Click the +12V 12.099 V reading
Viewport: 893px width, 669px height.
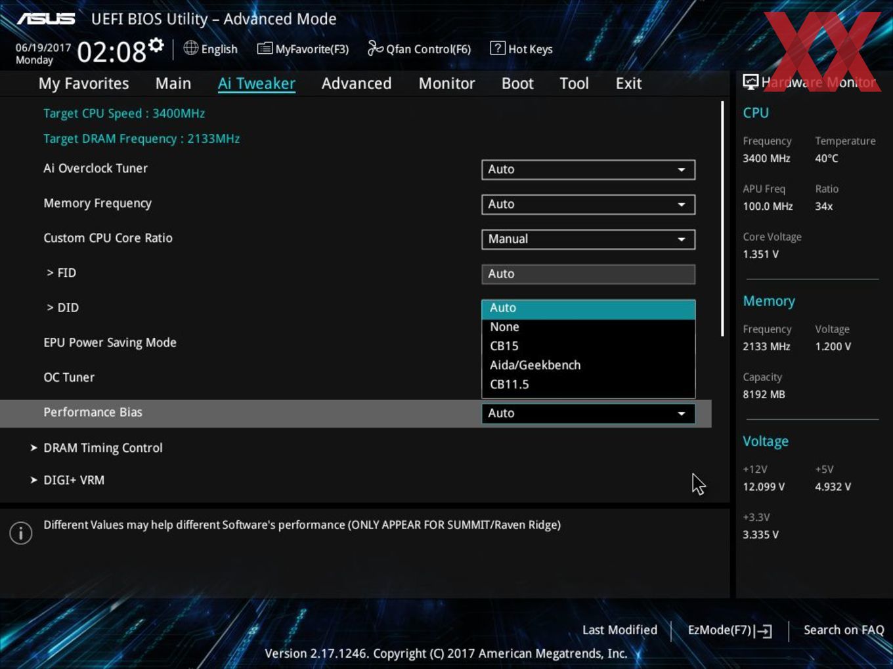click(764, 487)
